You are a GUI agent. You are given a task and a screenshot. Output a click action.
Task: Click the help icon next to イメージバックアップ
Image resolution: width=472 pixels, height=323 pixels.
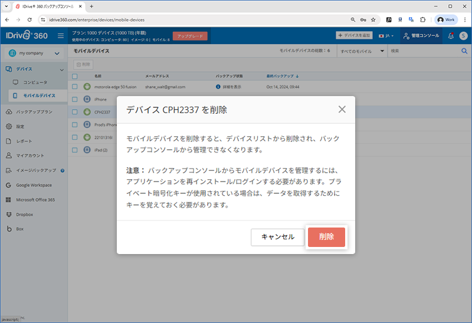pyautogui.click(x=63, y=170)
